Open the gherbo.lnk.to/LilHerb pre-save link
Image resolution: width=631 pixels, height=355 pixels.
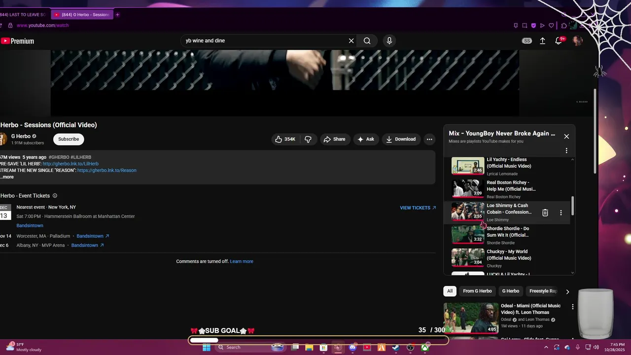click(70, 164)
